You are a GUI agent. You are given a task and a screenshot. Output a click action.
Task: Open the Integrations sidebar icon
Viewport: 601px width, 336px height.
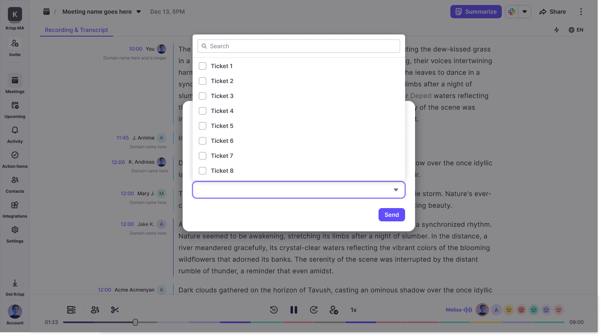click(x=15, y=205)
